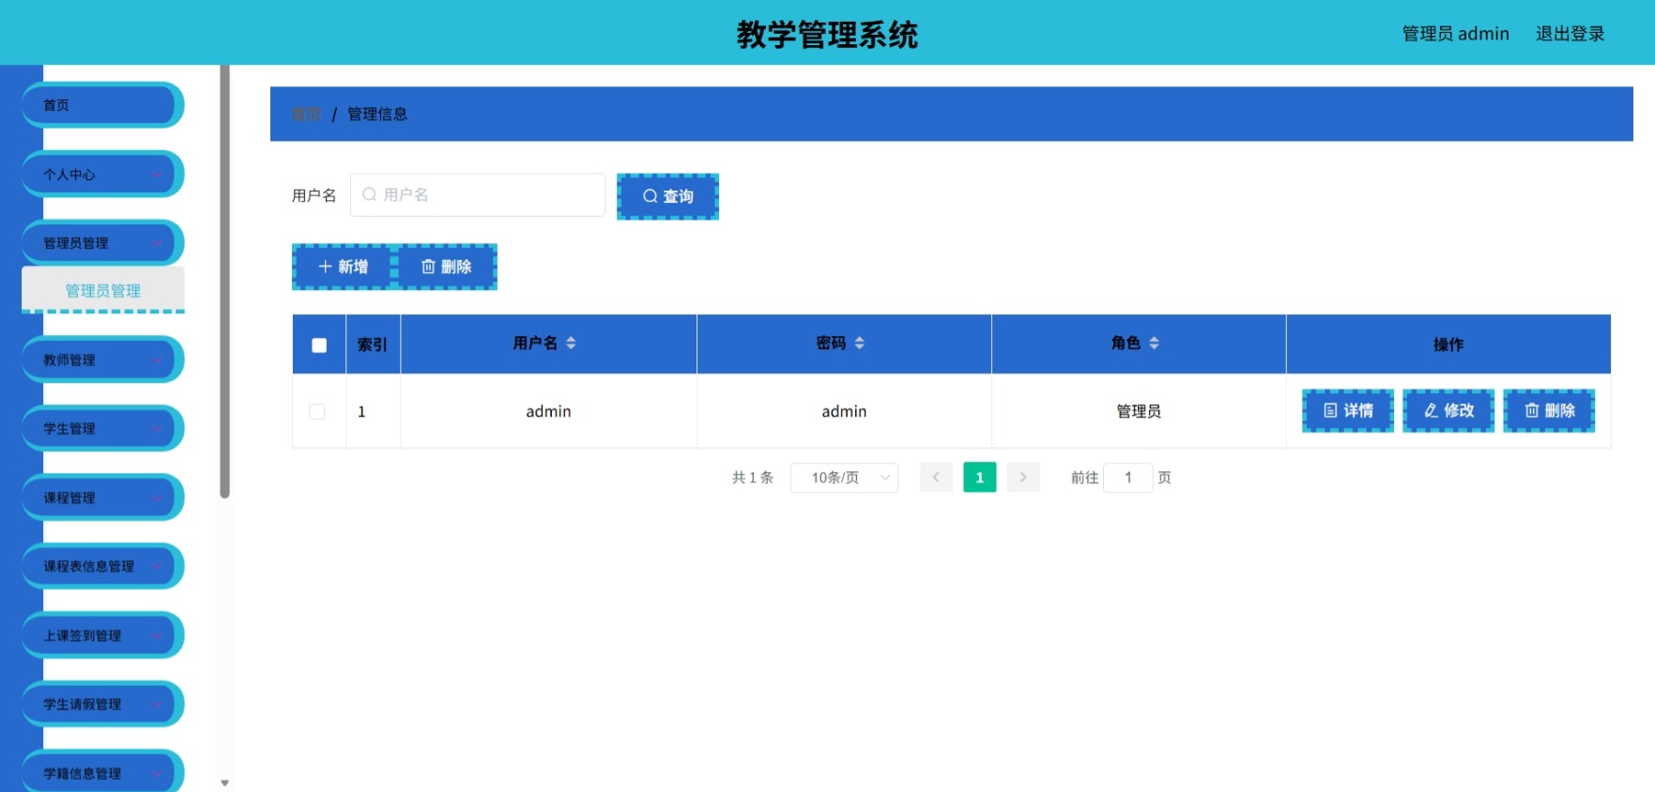
Task: Click 退出登录 to log out
Action: [1570, 34]
